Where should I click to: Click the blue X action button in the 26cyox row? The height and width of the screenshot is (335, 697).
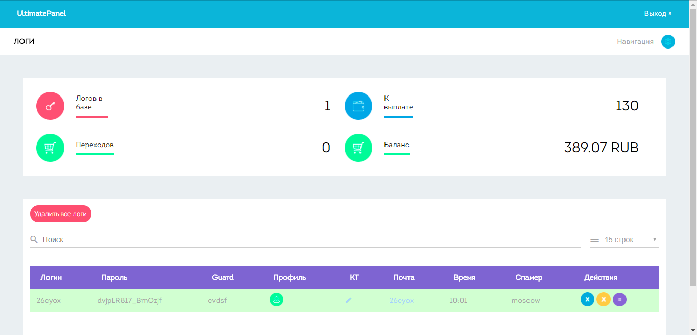pyautogui.click(x=588, y=300)
